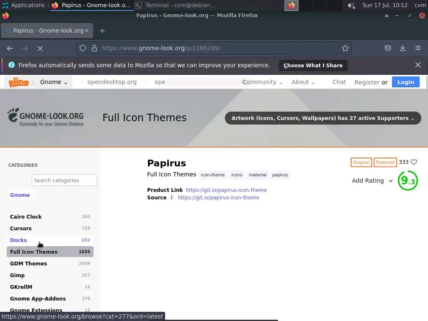Focus the Search categories field
The height and width of the screenshot is (321, 428).
64,180
